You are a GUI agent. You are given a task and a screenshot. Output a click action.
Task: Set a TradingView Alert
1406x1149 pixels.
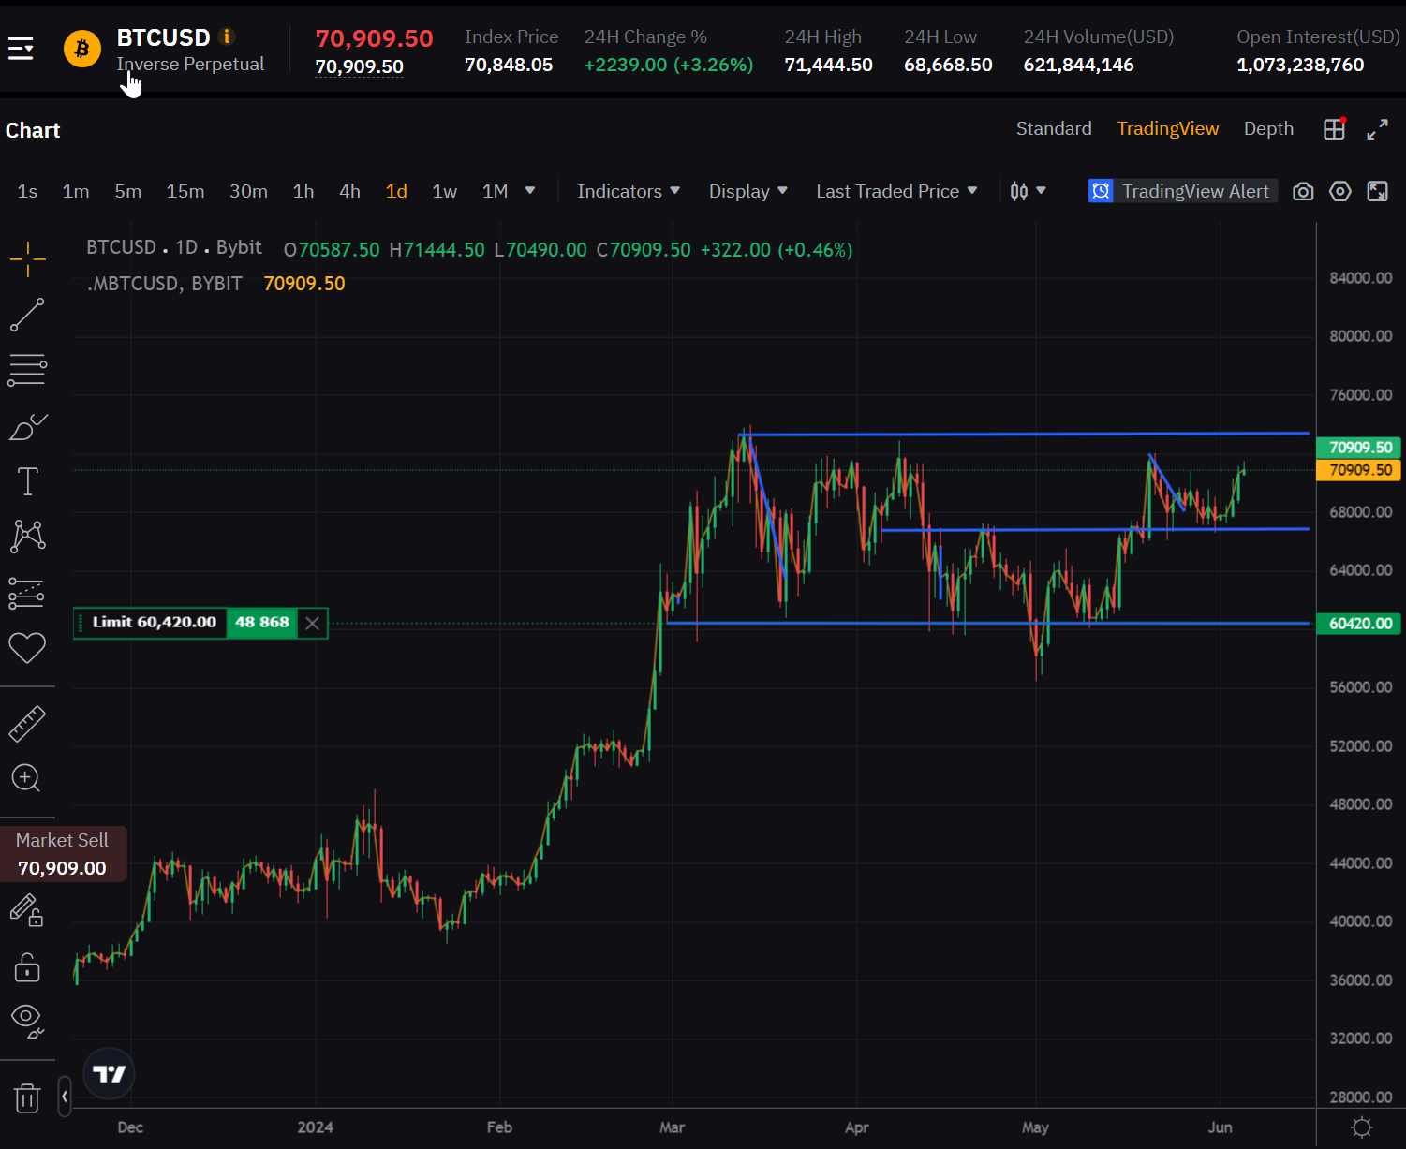(1183, 191)
